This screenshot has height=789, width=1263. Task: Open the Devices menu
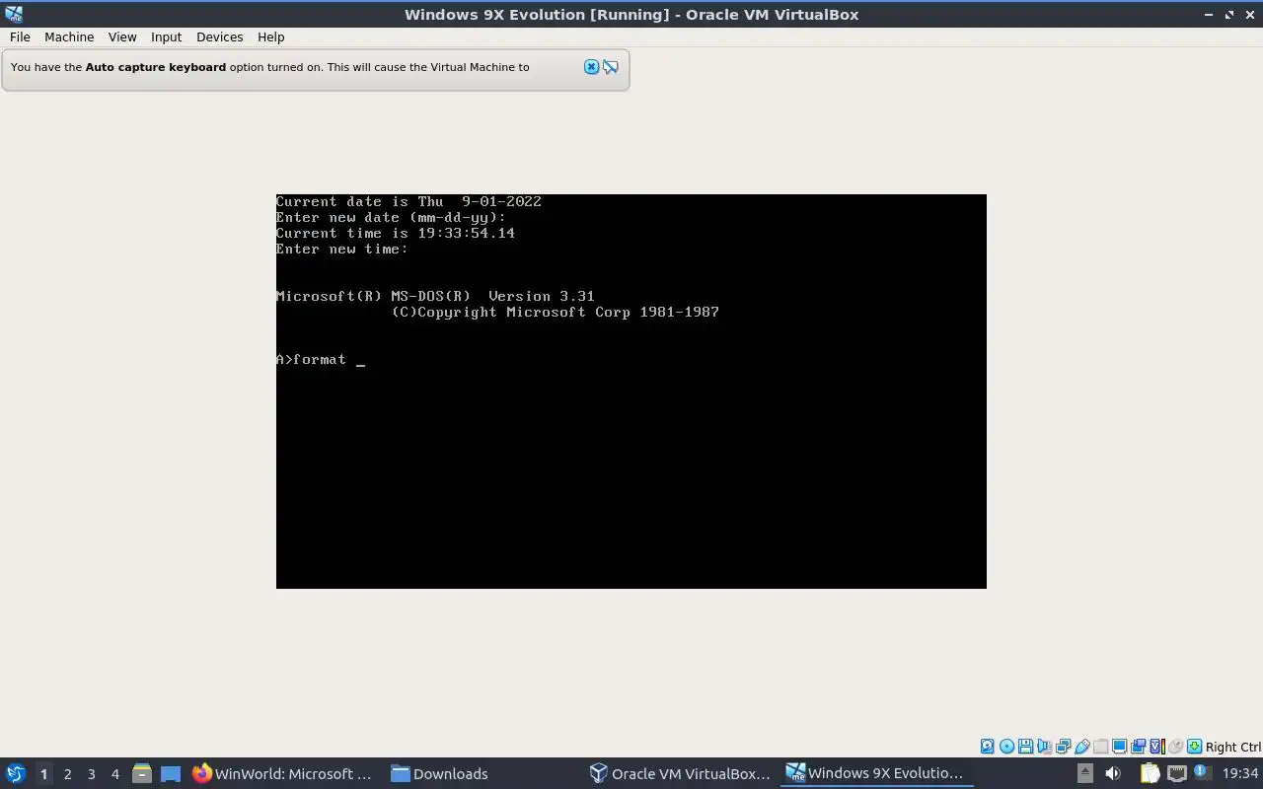click(x=219, y=36)
